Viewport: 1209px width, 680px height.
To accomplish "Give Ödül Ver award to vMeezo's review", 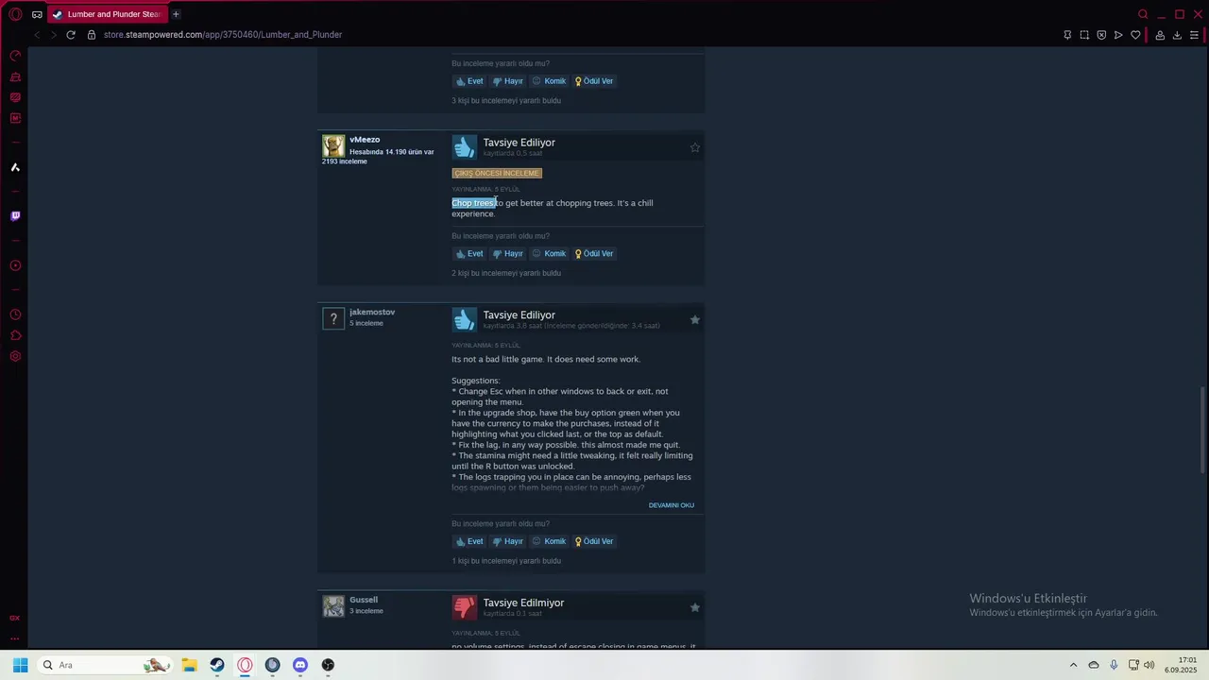I will pyautogui.click(x=594, y=253).
